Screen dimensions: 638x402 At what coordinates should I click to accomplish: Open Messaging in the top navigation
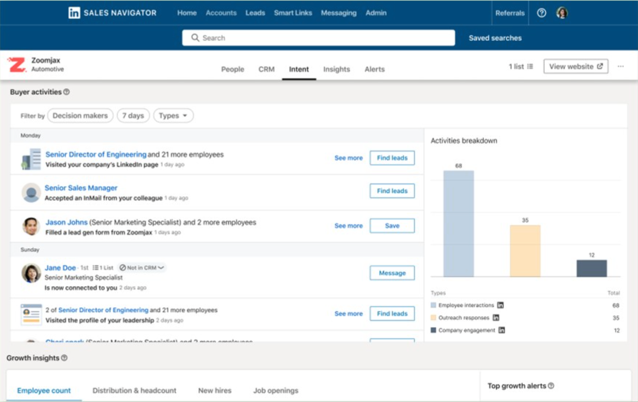pos(339,13)
